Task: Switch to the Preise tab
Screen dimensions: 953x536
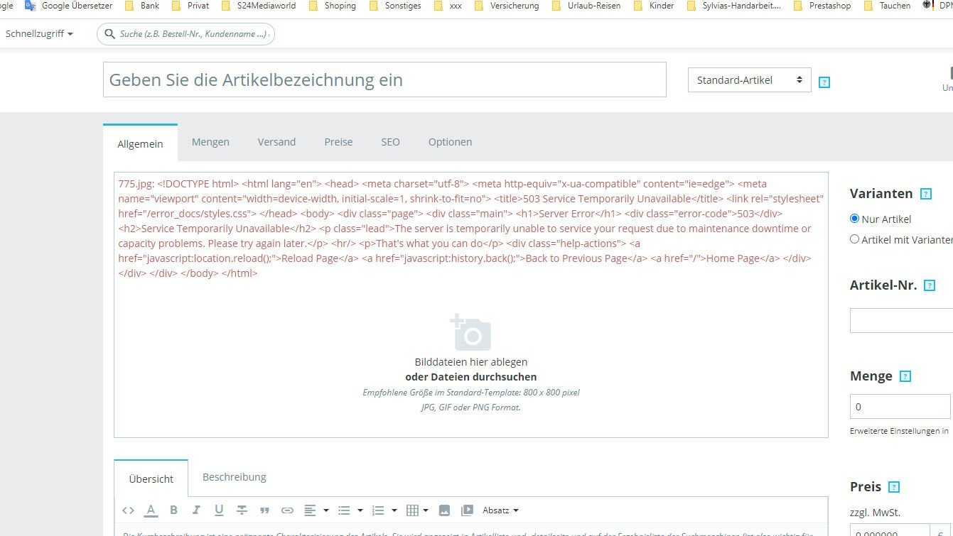Action: 338,142
